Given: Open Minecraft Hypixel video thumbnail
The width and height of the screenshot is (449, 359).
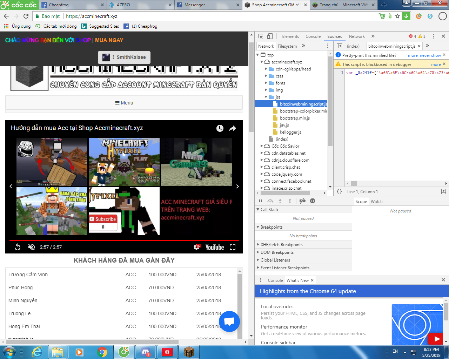Looking at the screenshot, I should tap(124, 162).
